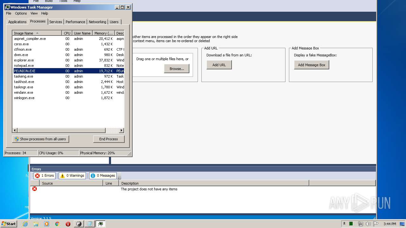Image resolution: width=406 pixels, height=228 pixels.
Task: Sort Errors list by Description column
Action: pyautogui.click(x=214, y=183)
